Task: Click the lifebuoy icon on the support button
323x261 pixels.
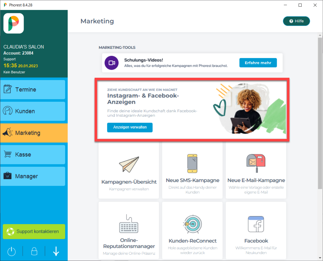Action: point(10,231)
